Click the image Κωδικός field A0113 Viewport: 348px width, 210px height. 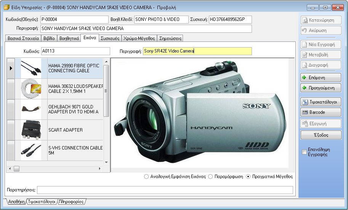[75, 51]
